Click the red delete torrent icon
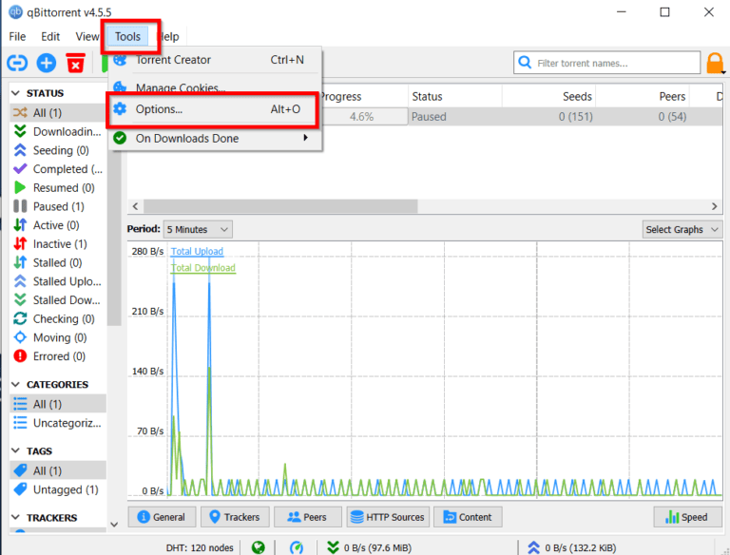Screen dimensions: 730x555 pos(75,63)
